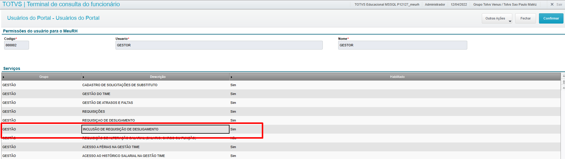Click the Fechar button
Viewport: 565px width, 159px height.
point(526,18)
